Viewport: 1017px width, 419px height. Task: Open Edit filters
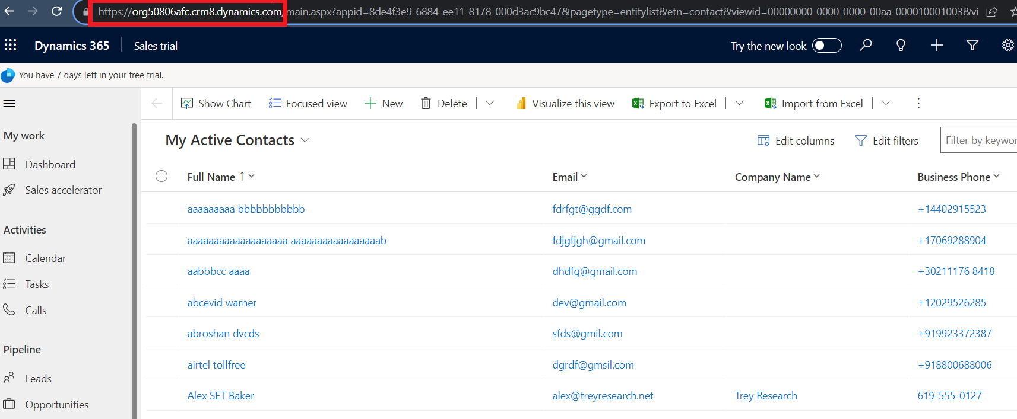pos(886,140)
